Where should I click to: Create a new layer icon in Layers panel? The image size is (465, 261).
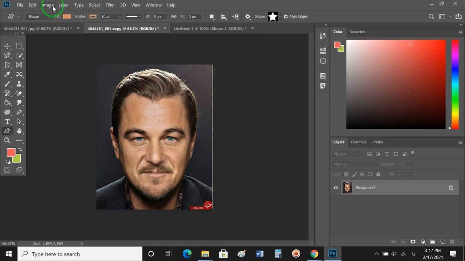coord(442,242)
